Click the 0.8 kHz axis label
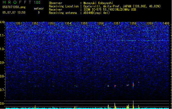 2,76
